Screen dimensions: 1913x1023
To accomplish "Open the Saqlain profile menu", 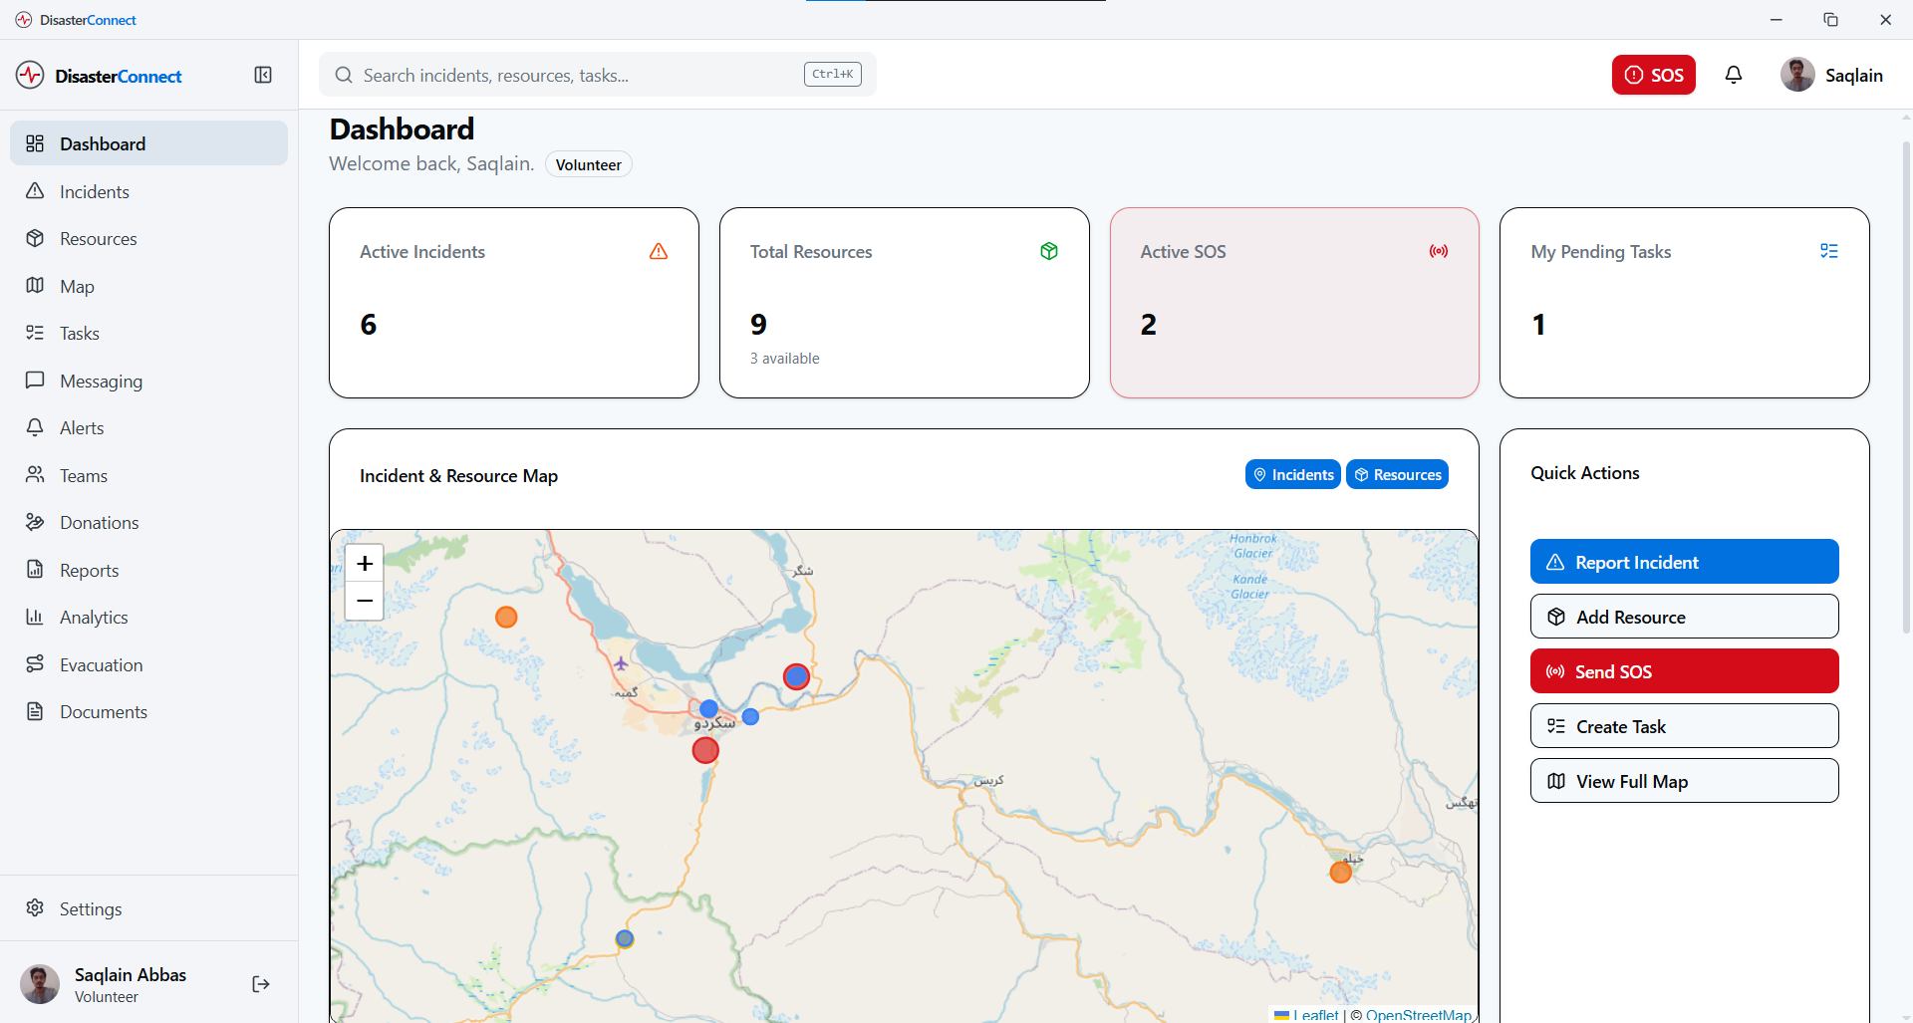I will coord(1831,75).
